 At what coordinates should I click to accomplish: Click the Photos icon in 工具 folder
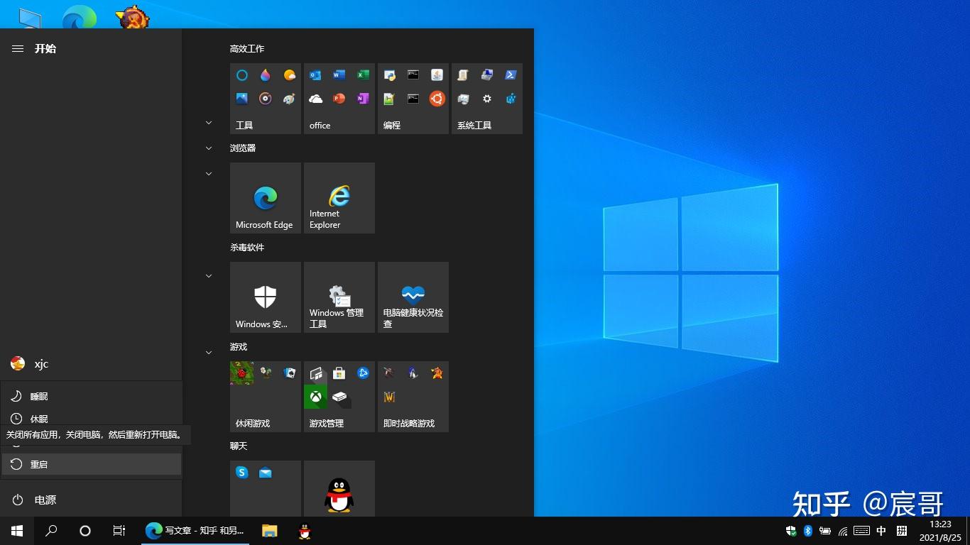[x=242, y=99]
